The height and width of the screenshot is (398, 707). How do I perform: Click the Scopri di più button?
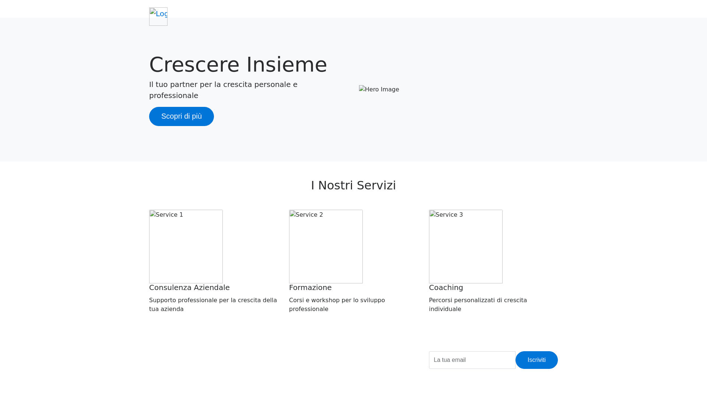click(x=181, y=116)
